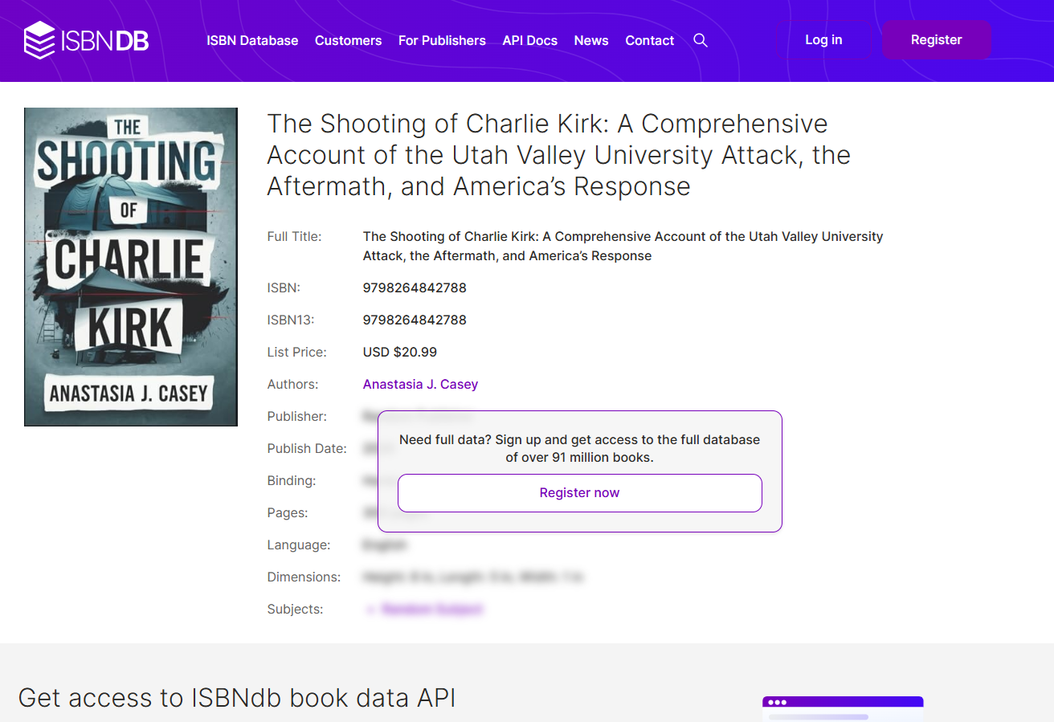Image resolution: width=1054 pixels, height=722 pixels.
Task: Click the 'Subjects:' label
Action: point(296,609)
